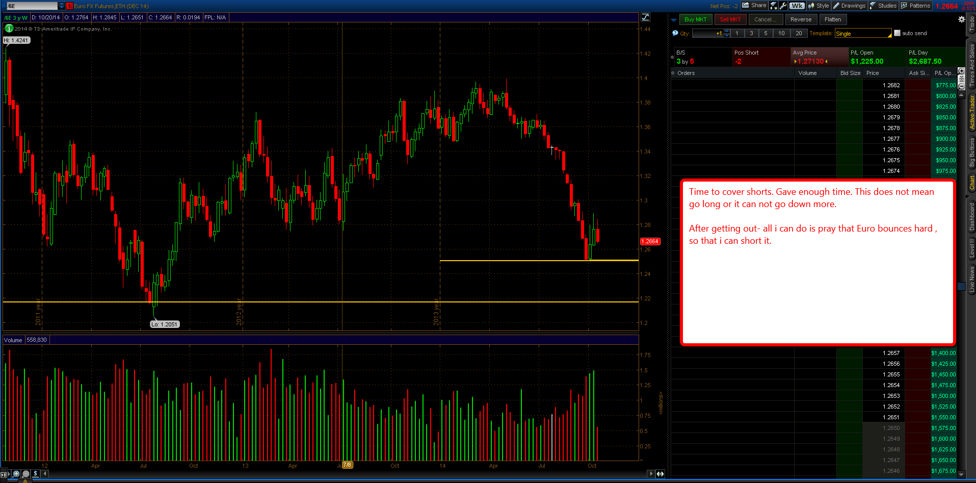Switch to the Level II side tab
Screen dimensions: 976x483
(971, 248)
